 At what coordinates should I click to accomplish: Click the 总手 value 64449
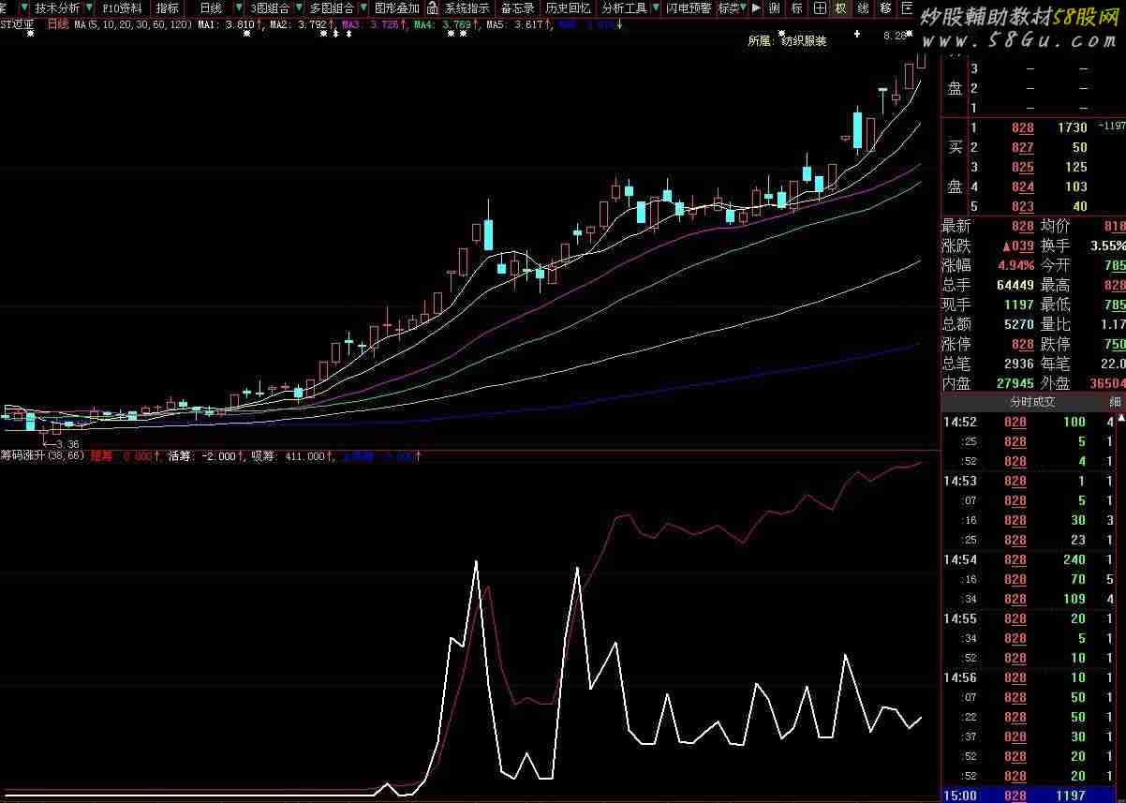point(1015,285)
